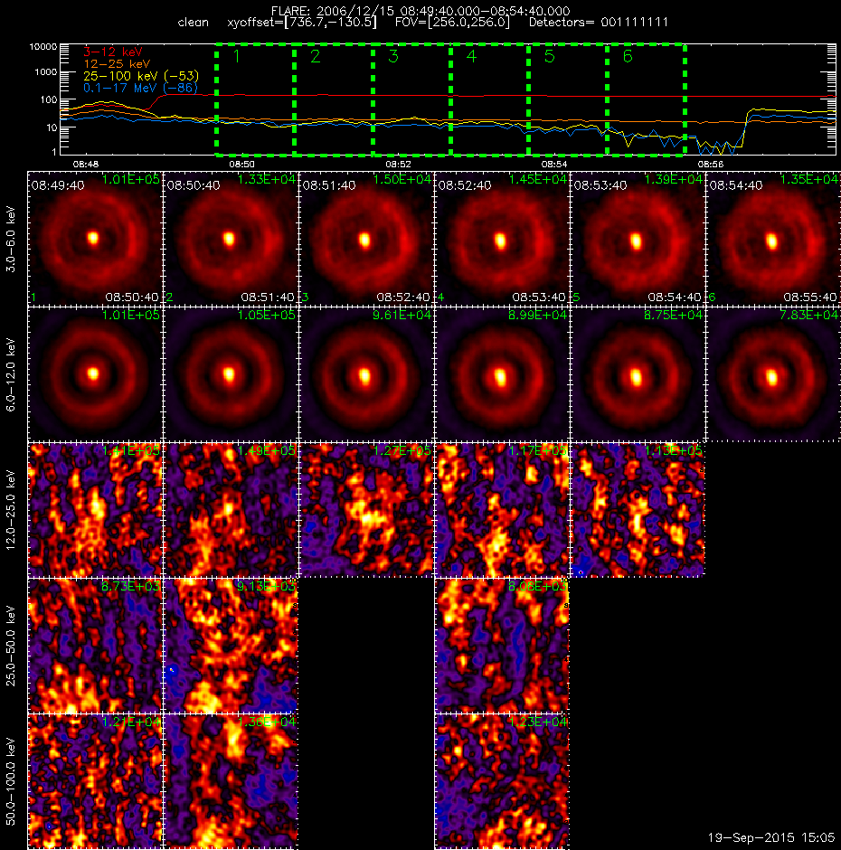Click the '19-Sep-2015 15:05' timestamp
Viewport: 841px width, 850px height.
coord(771,837)
